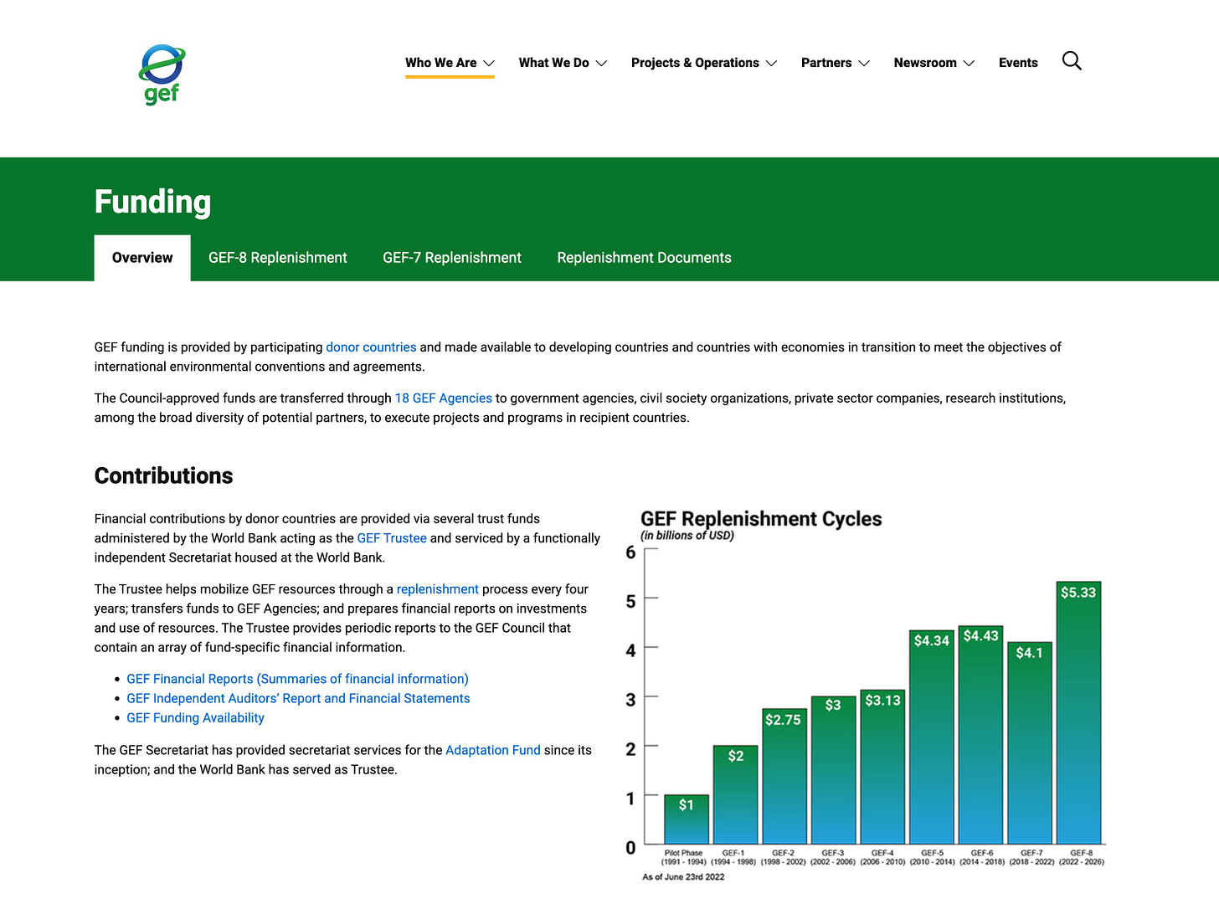The height and width of the screenshot is (899, 1219).
Task: Visit the Adaptation Fund link
Action: coord(493,750)
